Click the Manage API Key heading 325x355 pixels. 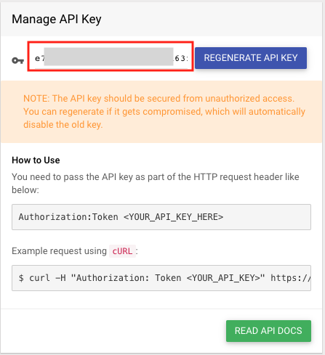tap(57, 19)
